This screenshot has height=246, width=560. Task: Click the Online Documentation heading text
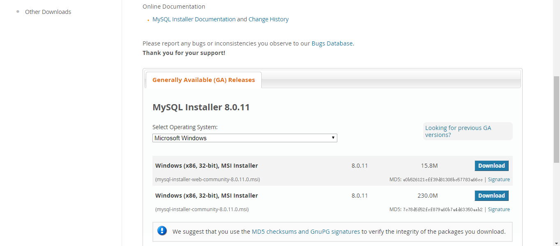tap(174, 7)
